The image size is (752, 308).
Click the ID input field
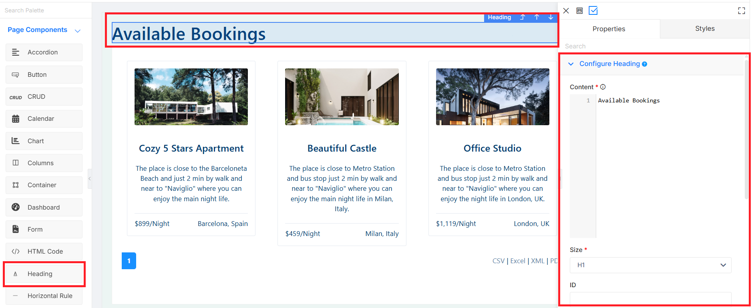click(x=650, y=298)
